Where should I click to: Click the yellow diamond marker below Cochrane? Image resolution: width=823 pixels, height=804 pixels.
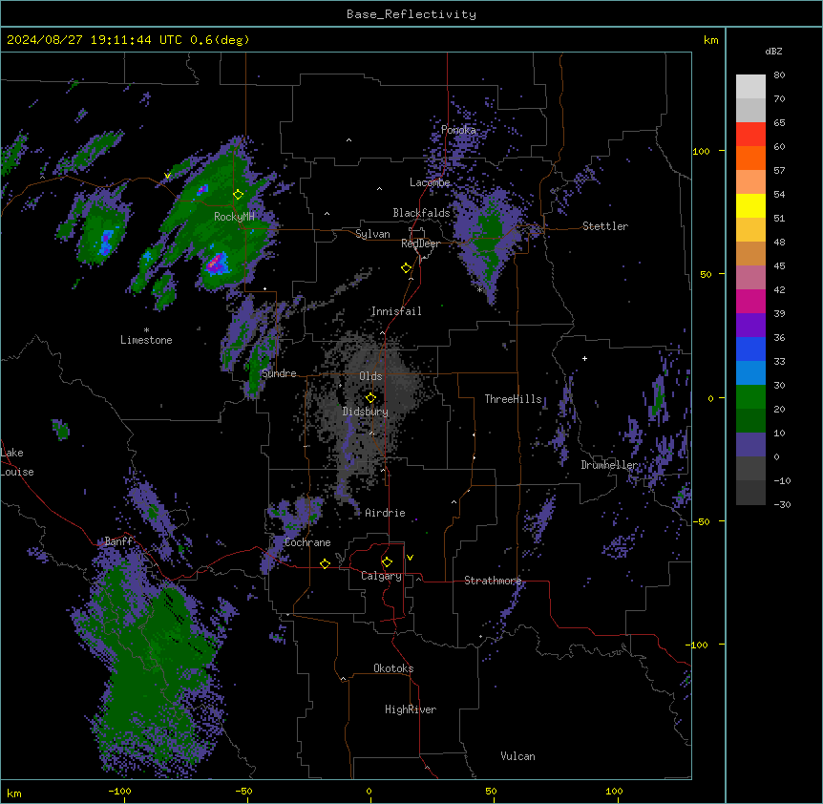pyautogui.click(x=325, y=563)
